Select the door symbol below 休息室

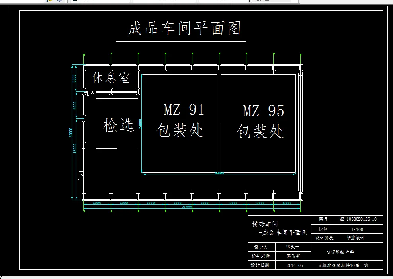click(92, 93)
